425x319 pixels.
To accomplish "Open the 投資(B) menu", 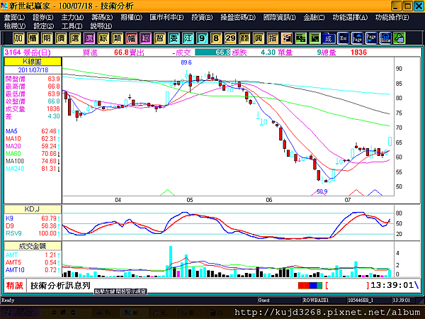I will point(202,17).
